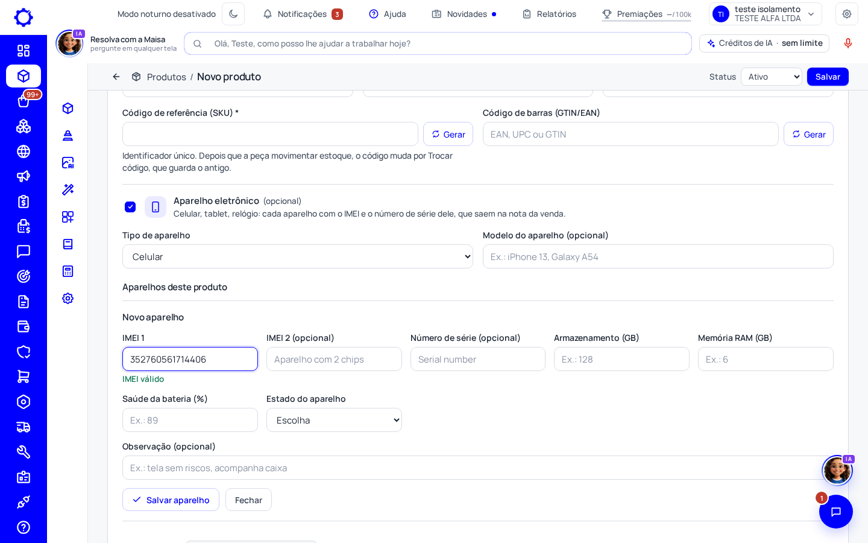The width and height of the screenshot is (868, 543).
Task: Open the chat message icon in sidebar
Action: tap(24, 252)
